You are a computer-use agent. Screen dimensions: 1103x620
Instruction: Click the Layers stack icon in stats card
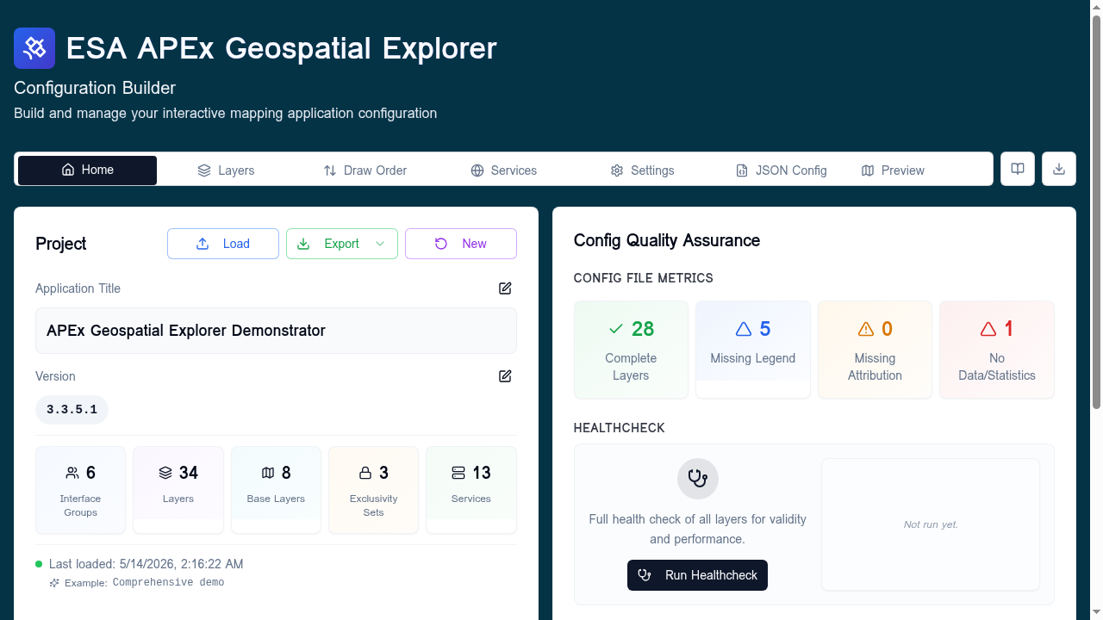pyautogui.click(x=165, y=473)
